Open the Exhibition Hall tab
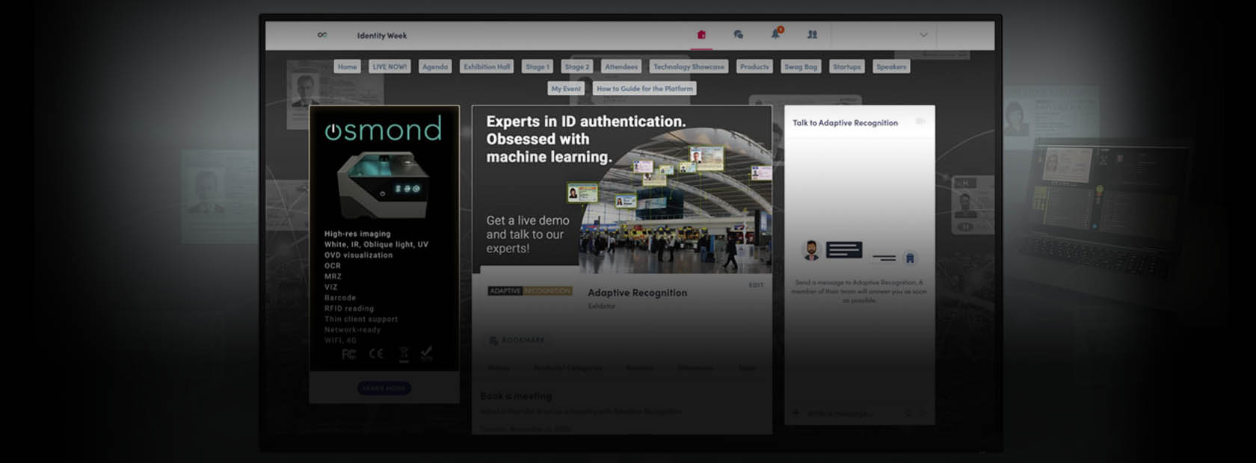This screenshot has height=463, width=1256. coord(487,66)
